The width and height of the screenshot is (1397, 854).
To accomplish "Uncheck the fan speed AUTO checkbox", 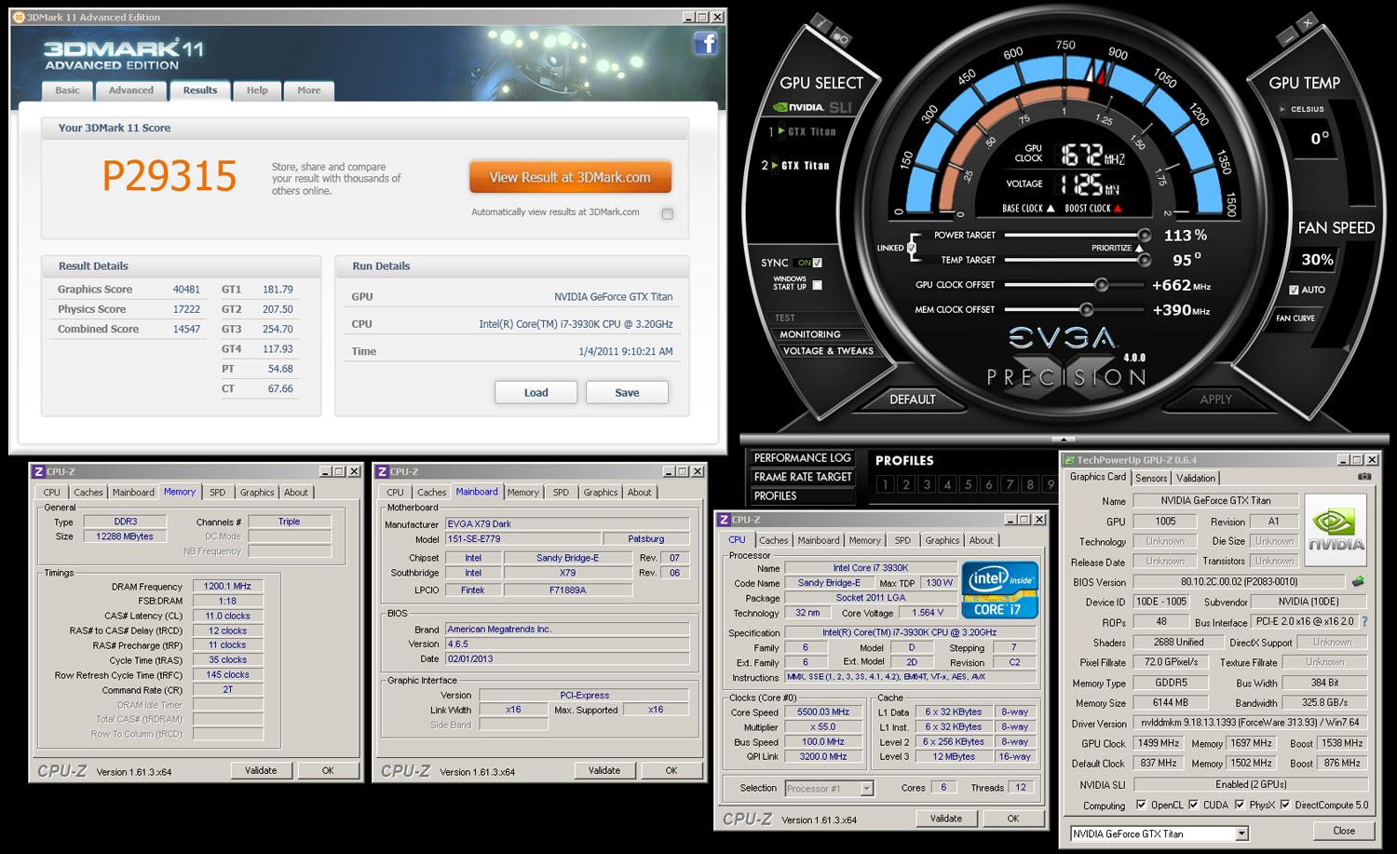I will click(1294, 290).
